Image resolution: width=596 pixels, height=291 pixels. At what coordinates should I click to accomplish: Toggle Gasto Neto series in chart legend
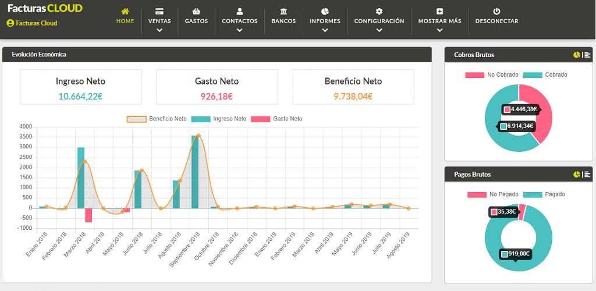tap(277, 119)
